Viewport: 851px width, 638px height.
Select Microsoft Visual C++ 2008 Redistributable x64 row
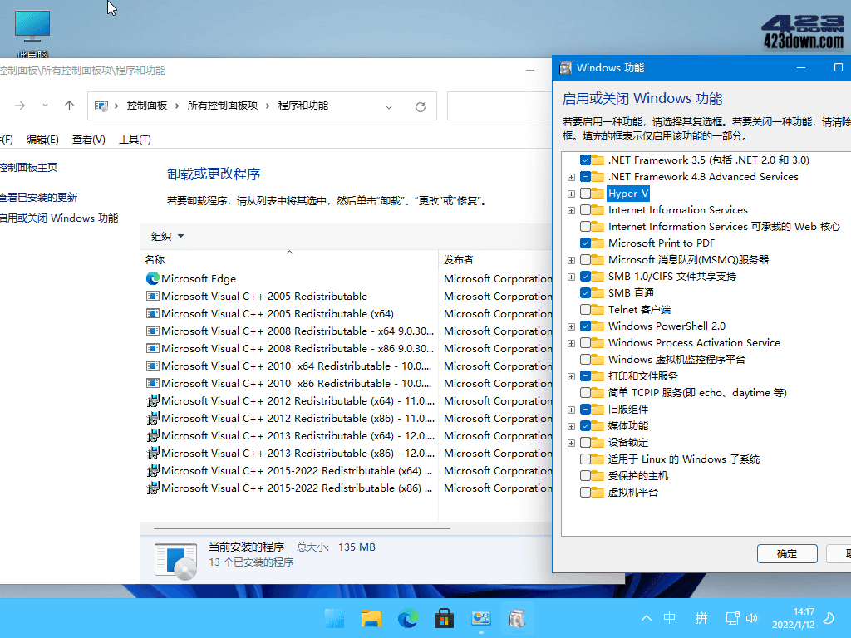tap(345, 331)
